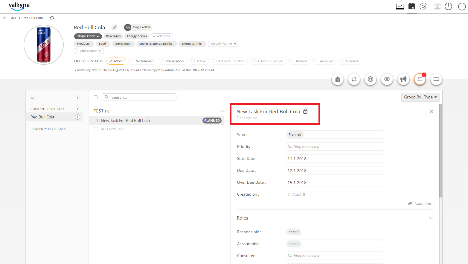The height and width of the screenshot is (264, 468).
Task: Select the Active lifecycle status
Action: (199, 61)
